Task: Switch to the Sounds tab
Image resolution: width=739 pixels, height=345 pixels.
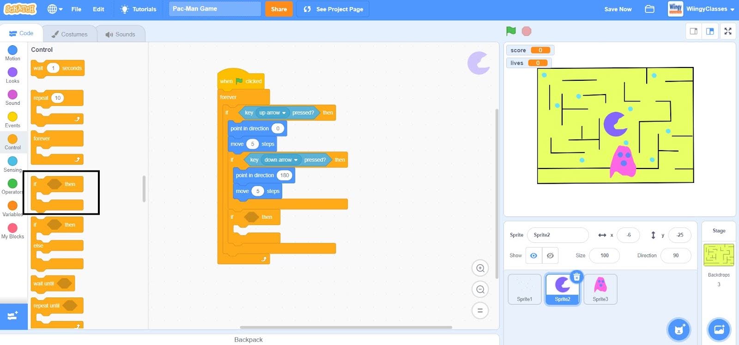Action: (x=121, y=34)
